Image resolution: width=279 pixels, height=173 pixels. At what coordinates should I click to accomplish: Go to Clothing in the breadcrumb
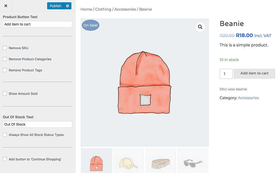pos(103,9)
